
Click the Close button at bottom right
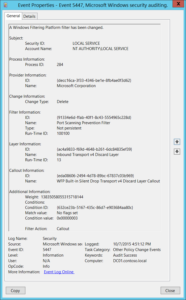(170, 290)
